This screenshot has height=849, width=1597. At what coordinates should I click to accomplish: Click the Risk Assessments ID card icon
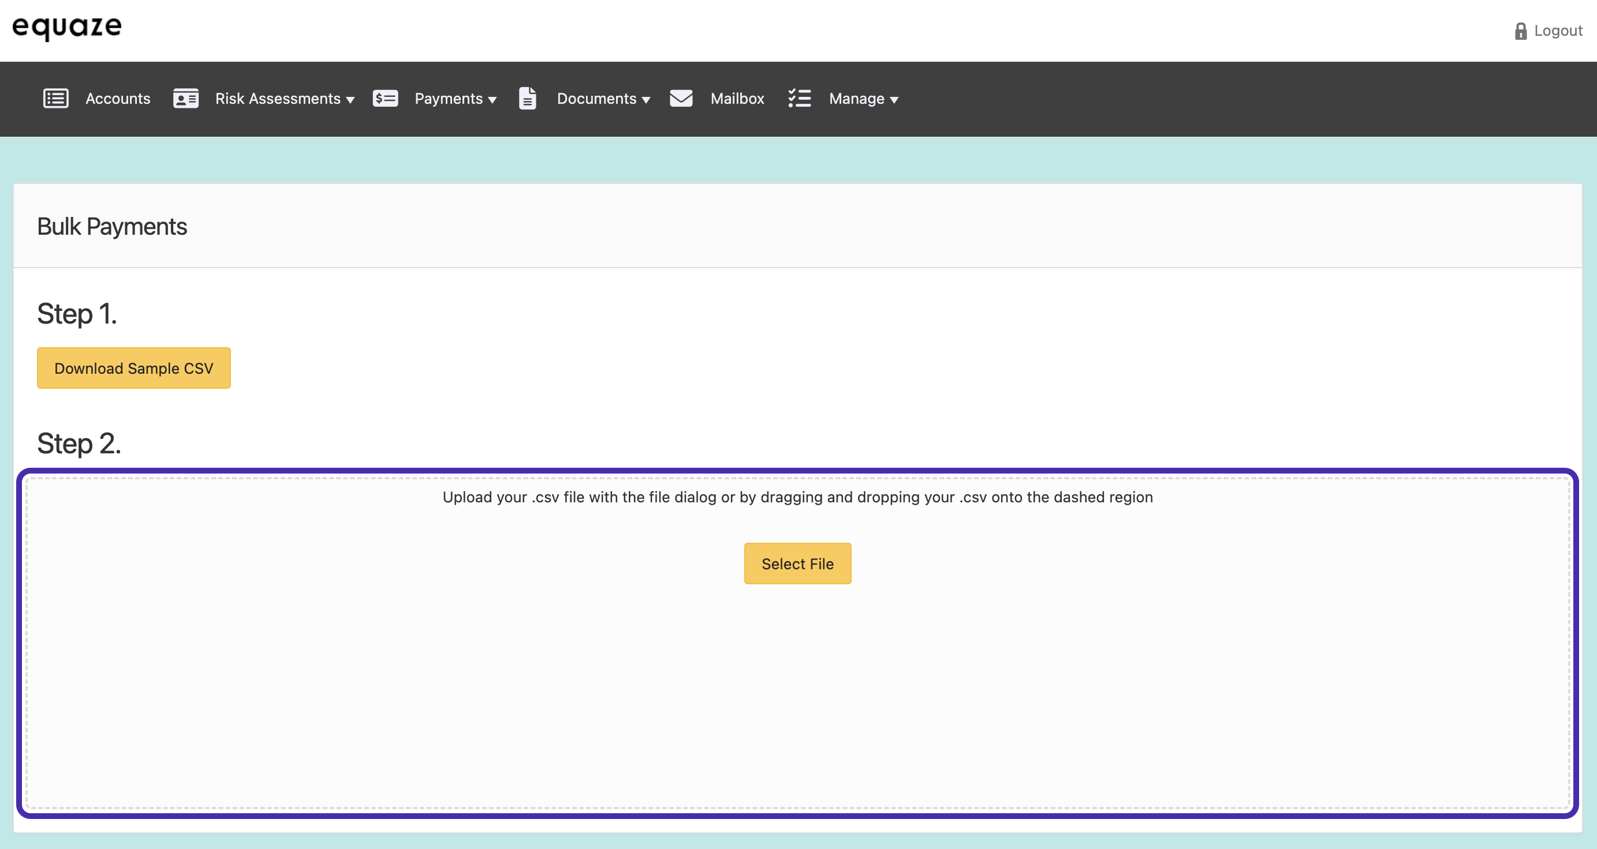click(185, 99)
